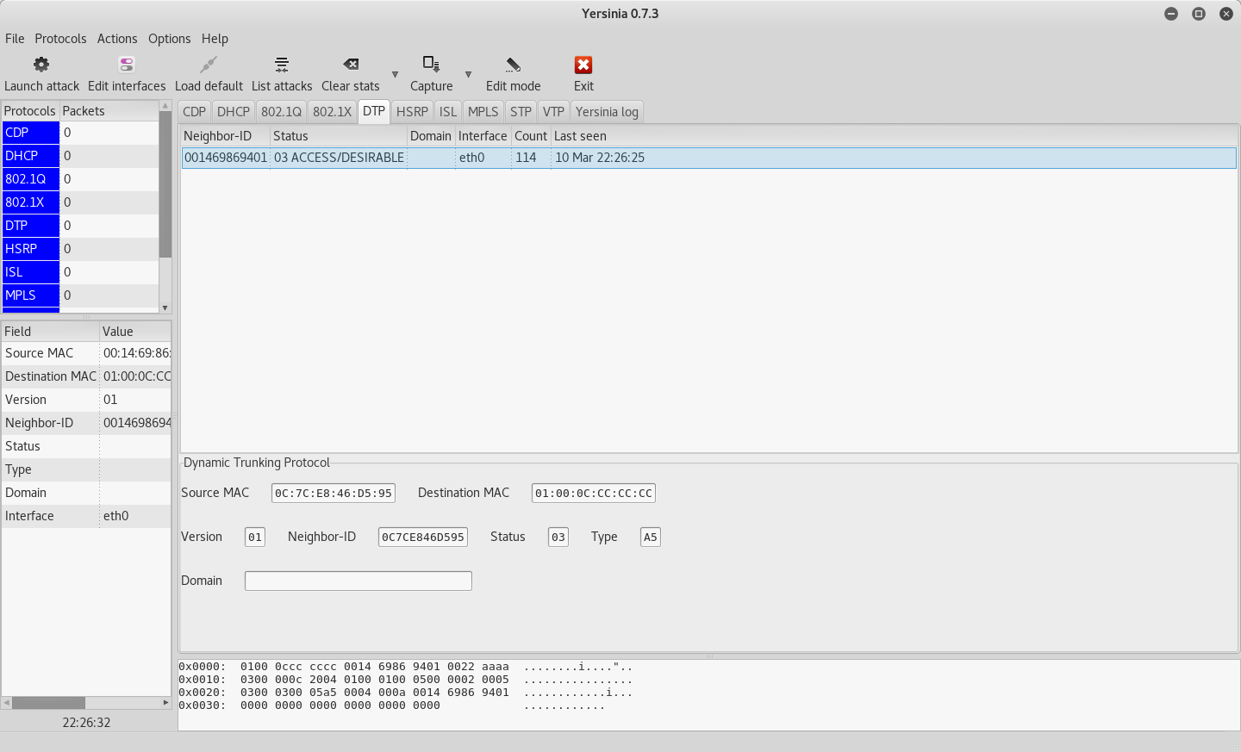
Task: Click the Capture toolbar icon
Action: click(x=431, y=65)
